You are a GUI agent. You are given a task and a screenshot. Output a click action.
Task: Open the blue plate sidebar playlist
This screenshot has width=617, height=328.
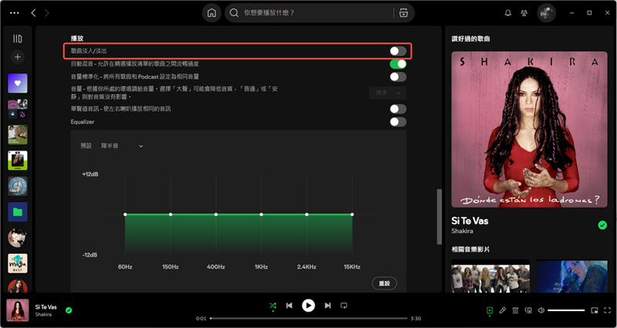click(x=18, y=186)
